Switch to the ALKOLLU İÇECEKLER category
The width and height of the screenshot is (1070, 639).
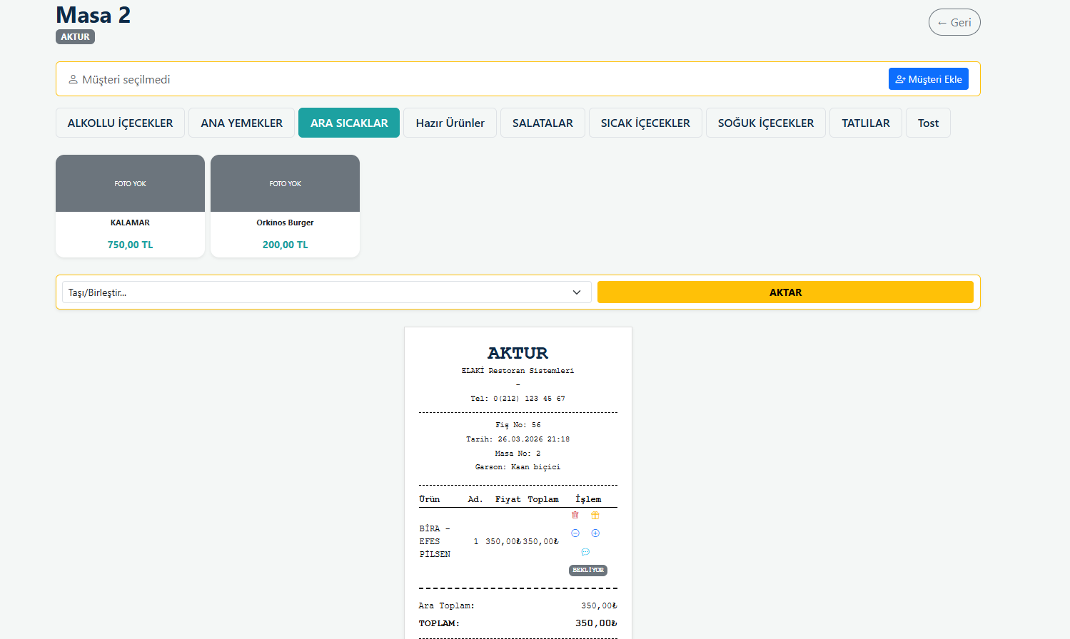pos(120,123)
